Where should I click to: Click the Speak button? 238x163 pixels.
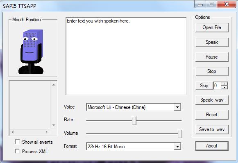[212, 42]
